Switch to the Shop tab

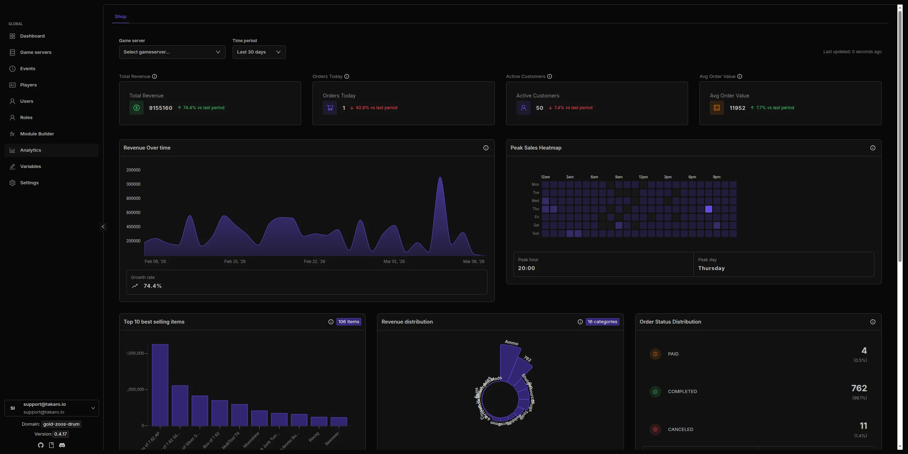(x=121, y=17)
